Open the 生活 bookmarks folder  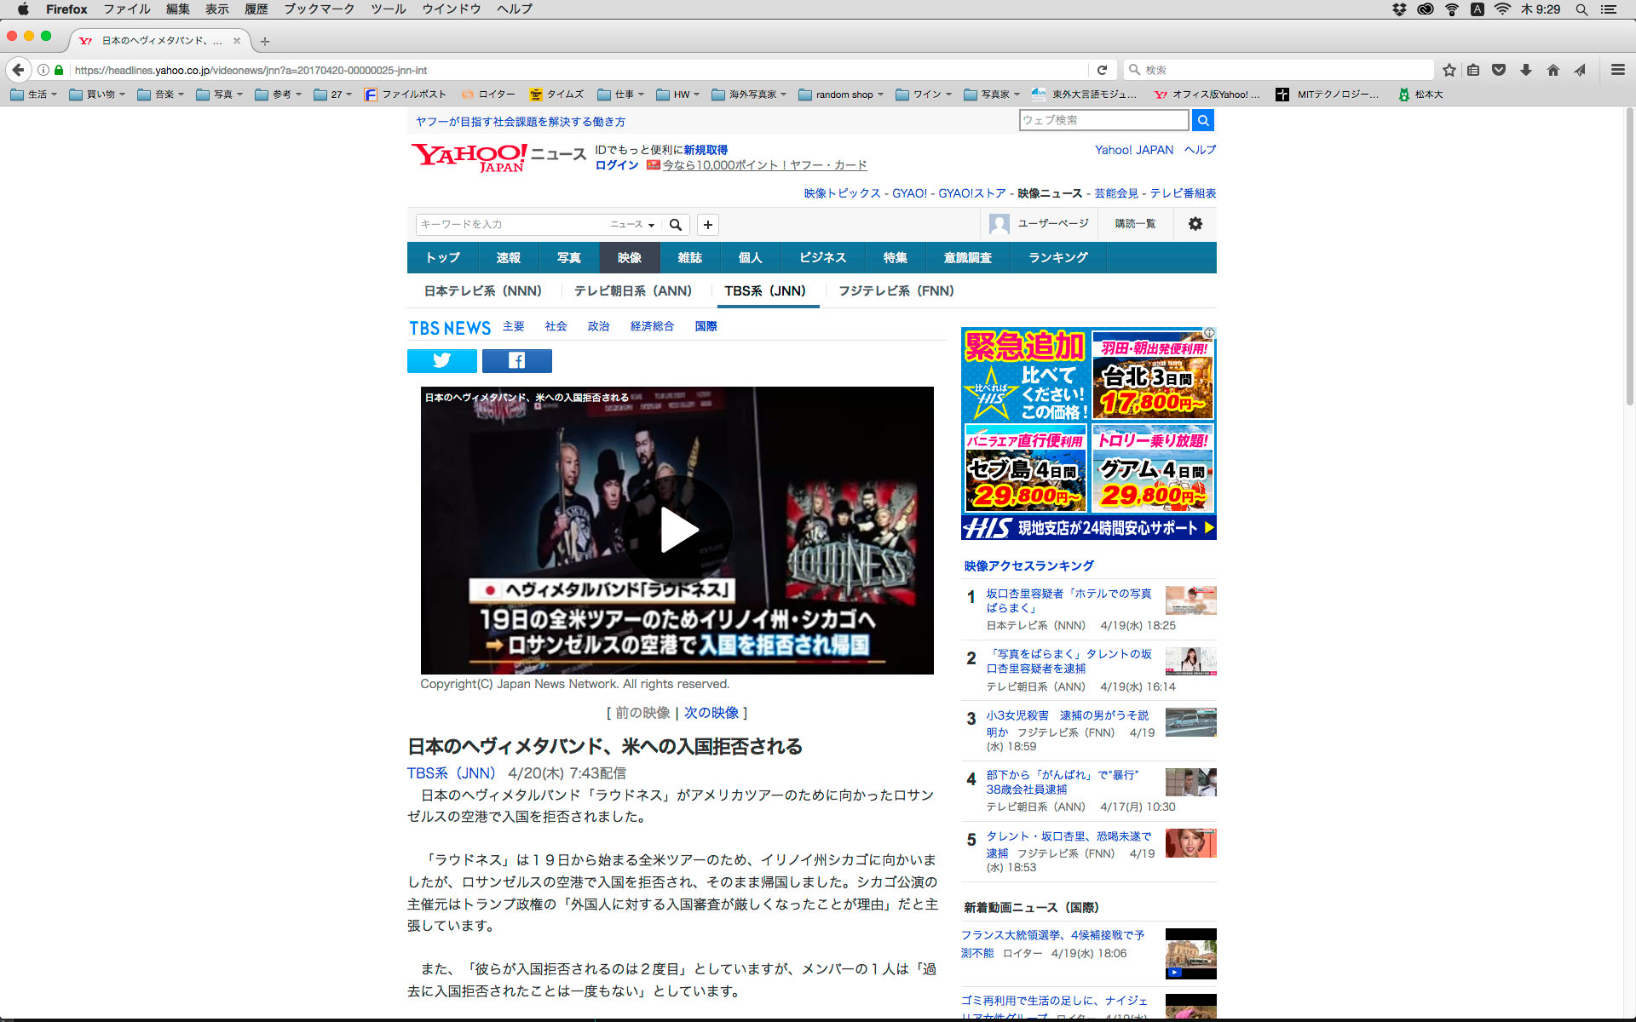[x=34, y=95]
